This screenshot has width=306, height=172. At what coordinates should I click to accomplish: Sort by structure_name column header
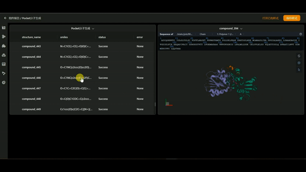[x=31, y=37]
